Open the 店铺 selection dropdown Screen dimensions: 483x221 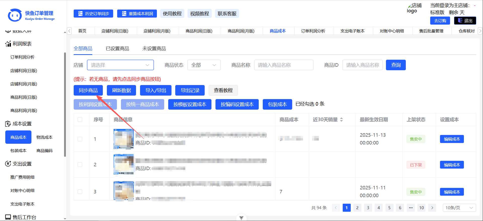[120, 65]
